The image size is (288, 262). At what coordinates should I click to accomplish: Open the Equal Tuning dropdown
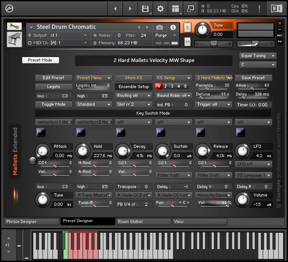click(258, 56)
